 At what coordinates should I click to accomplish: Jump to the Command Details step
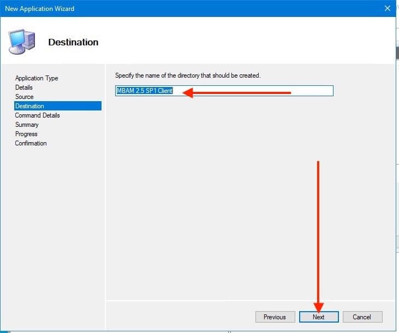click(38, 115)
